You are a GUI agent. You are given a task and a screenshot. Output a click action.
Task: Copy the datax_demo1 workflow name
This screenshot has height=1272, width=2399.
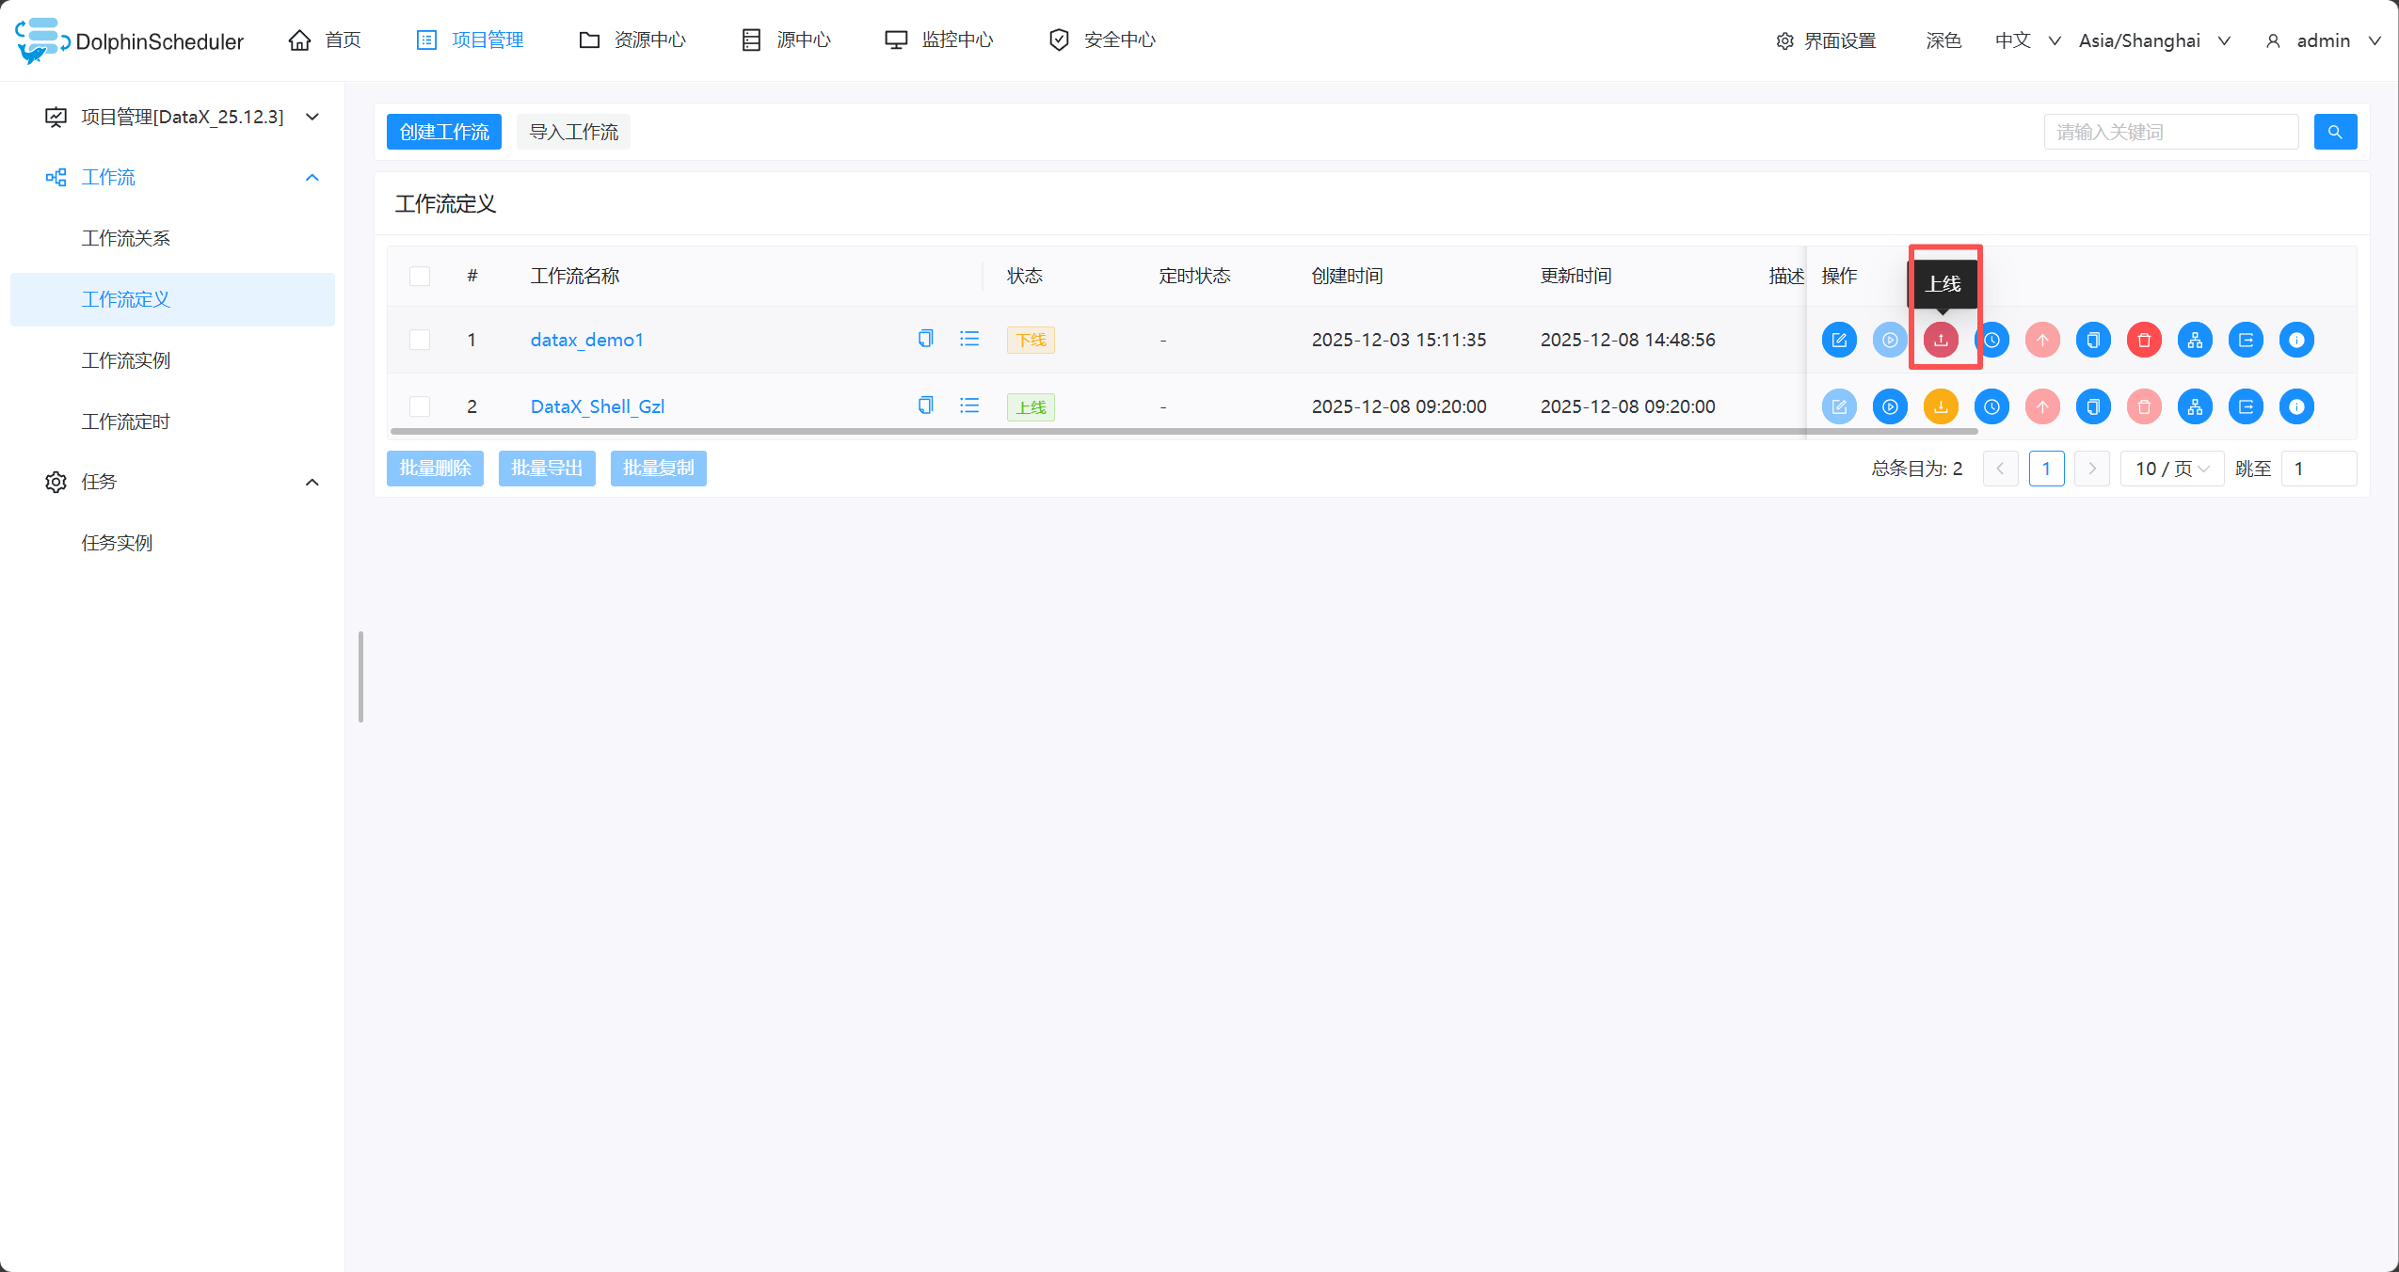tap(925, 339)
